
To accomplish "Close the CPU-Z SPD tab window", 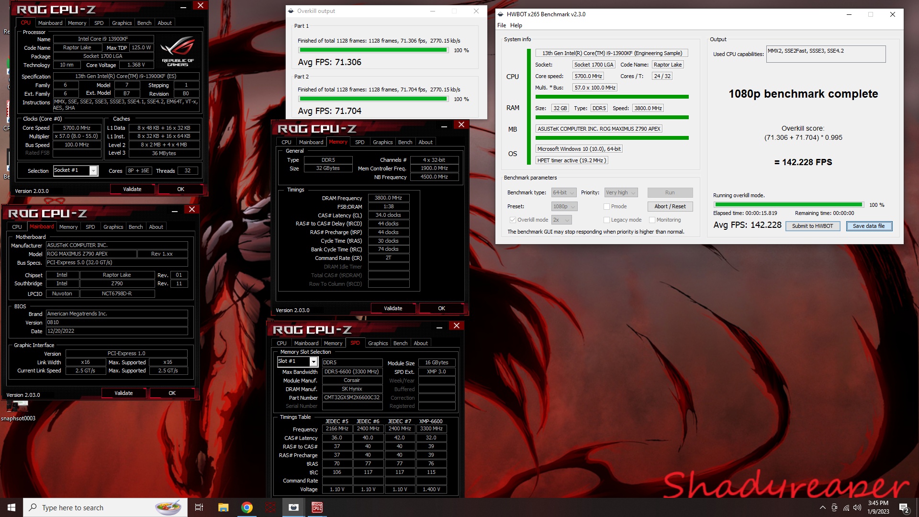I will 457,326.
